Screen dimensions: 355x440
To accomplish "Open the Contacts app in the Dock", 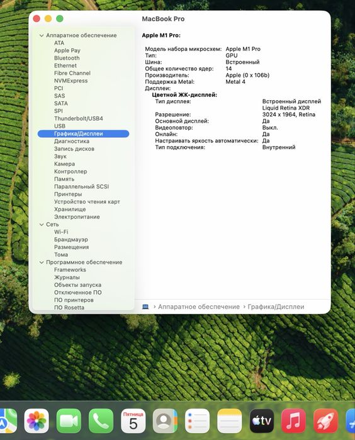I will coord(166,420).
